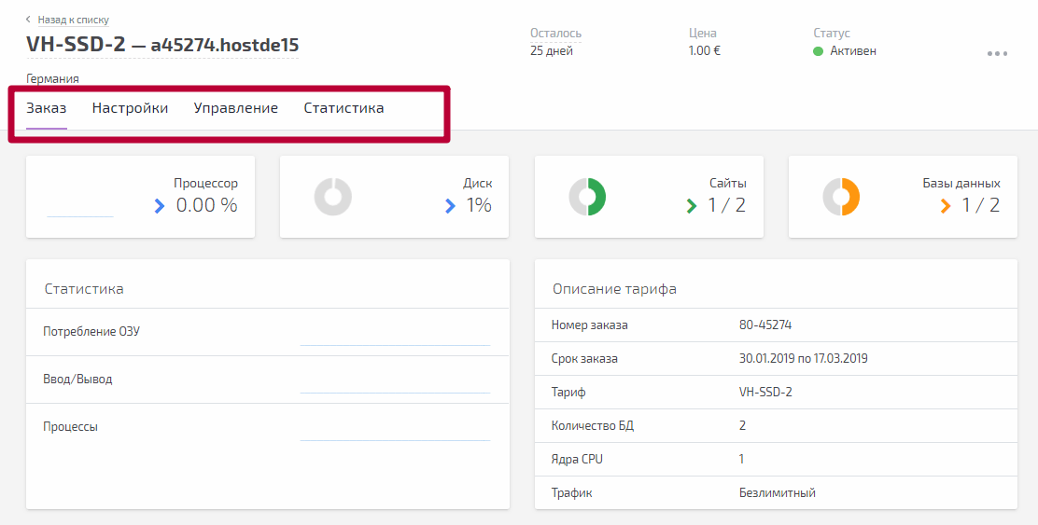Click the 'Осталось' dotted label

pyautogui.click(x=555, y=33)
